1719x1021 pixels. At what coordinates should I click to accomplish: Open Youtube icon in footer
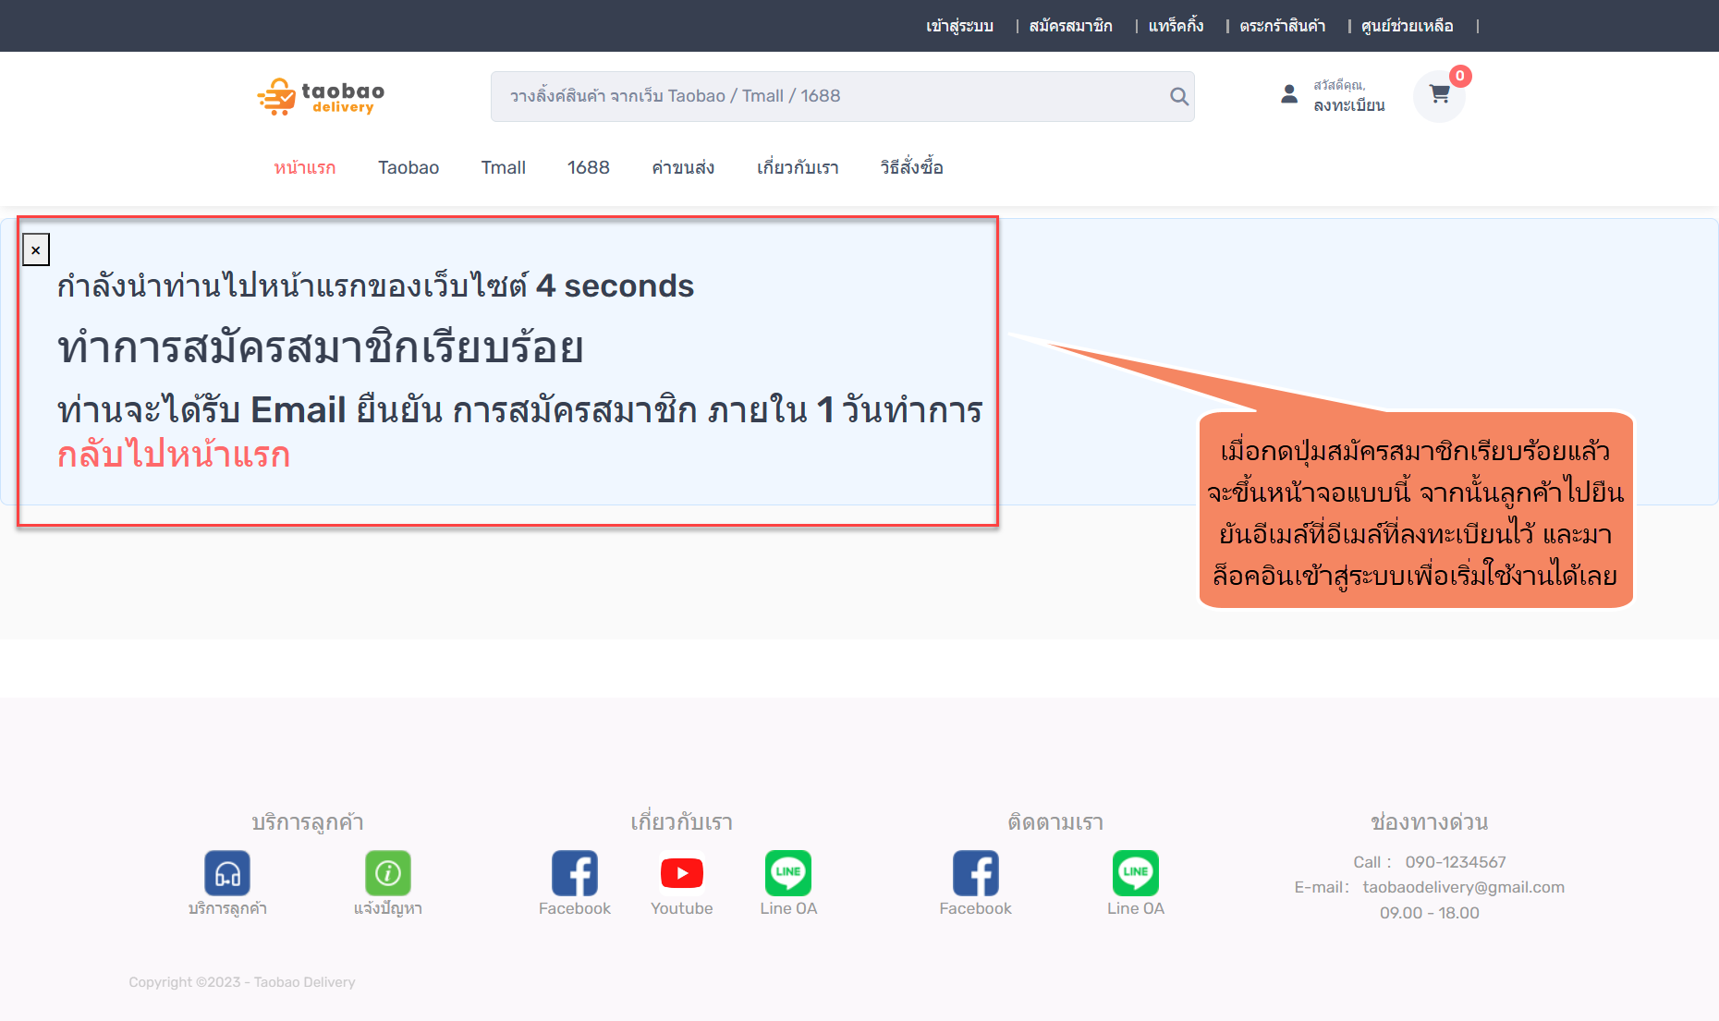point(682,873)
